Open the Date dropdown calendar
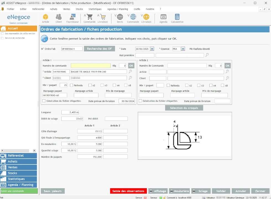Viewport: 271px width, 199px height. coord(152,49)
